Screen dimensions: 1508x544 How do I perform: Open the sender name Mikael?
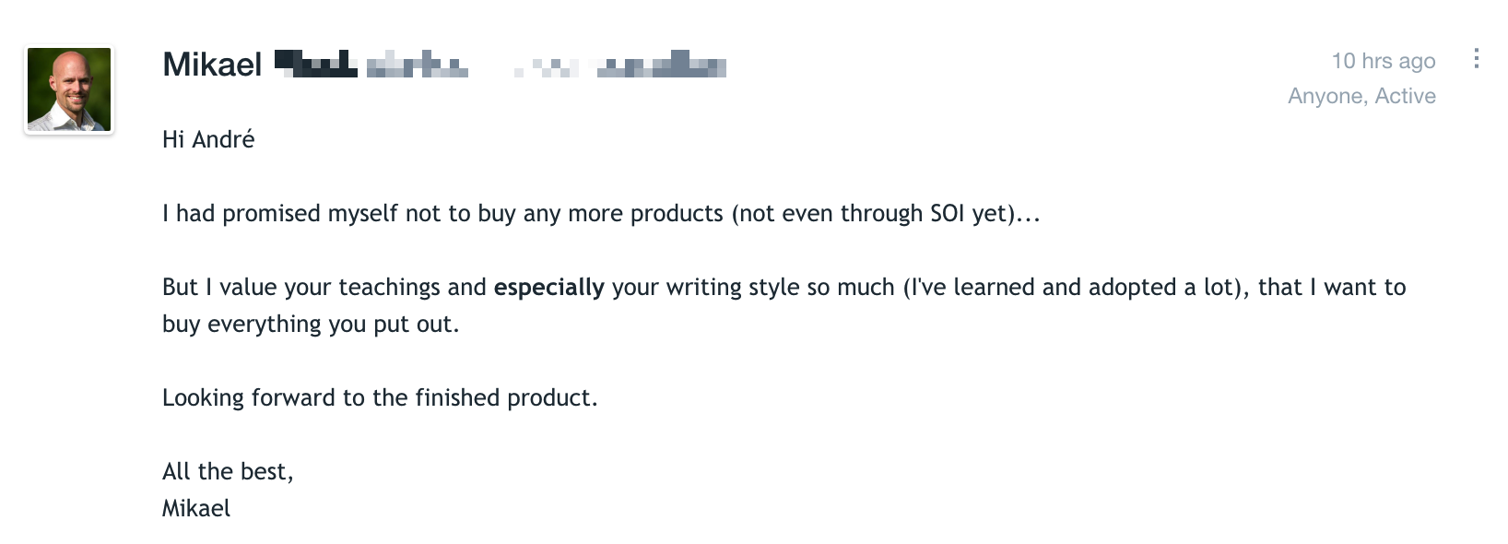[212, 65]
